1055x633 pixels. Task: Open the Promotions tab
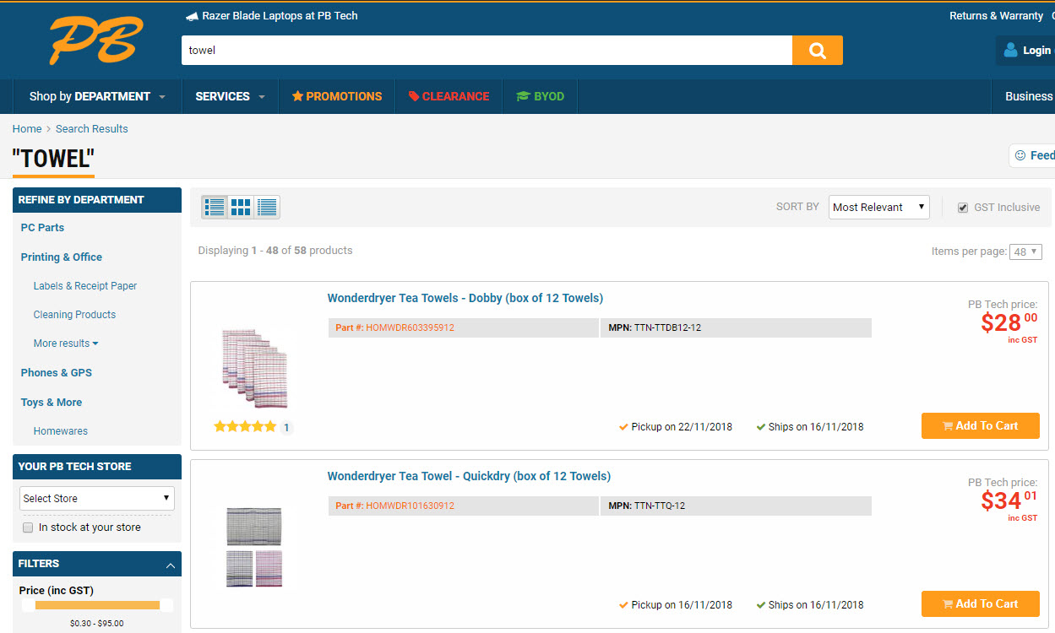[x=337, y=96]
